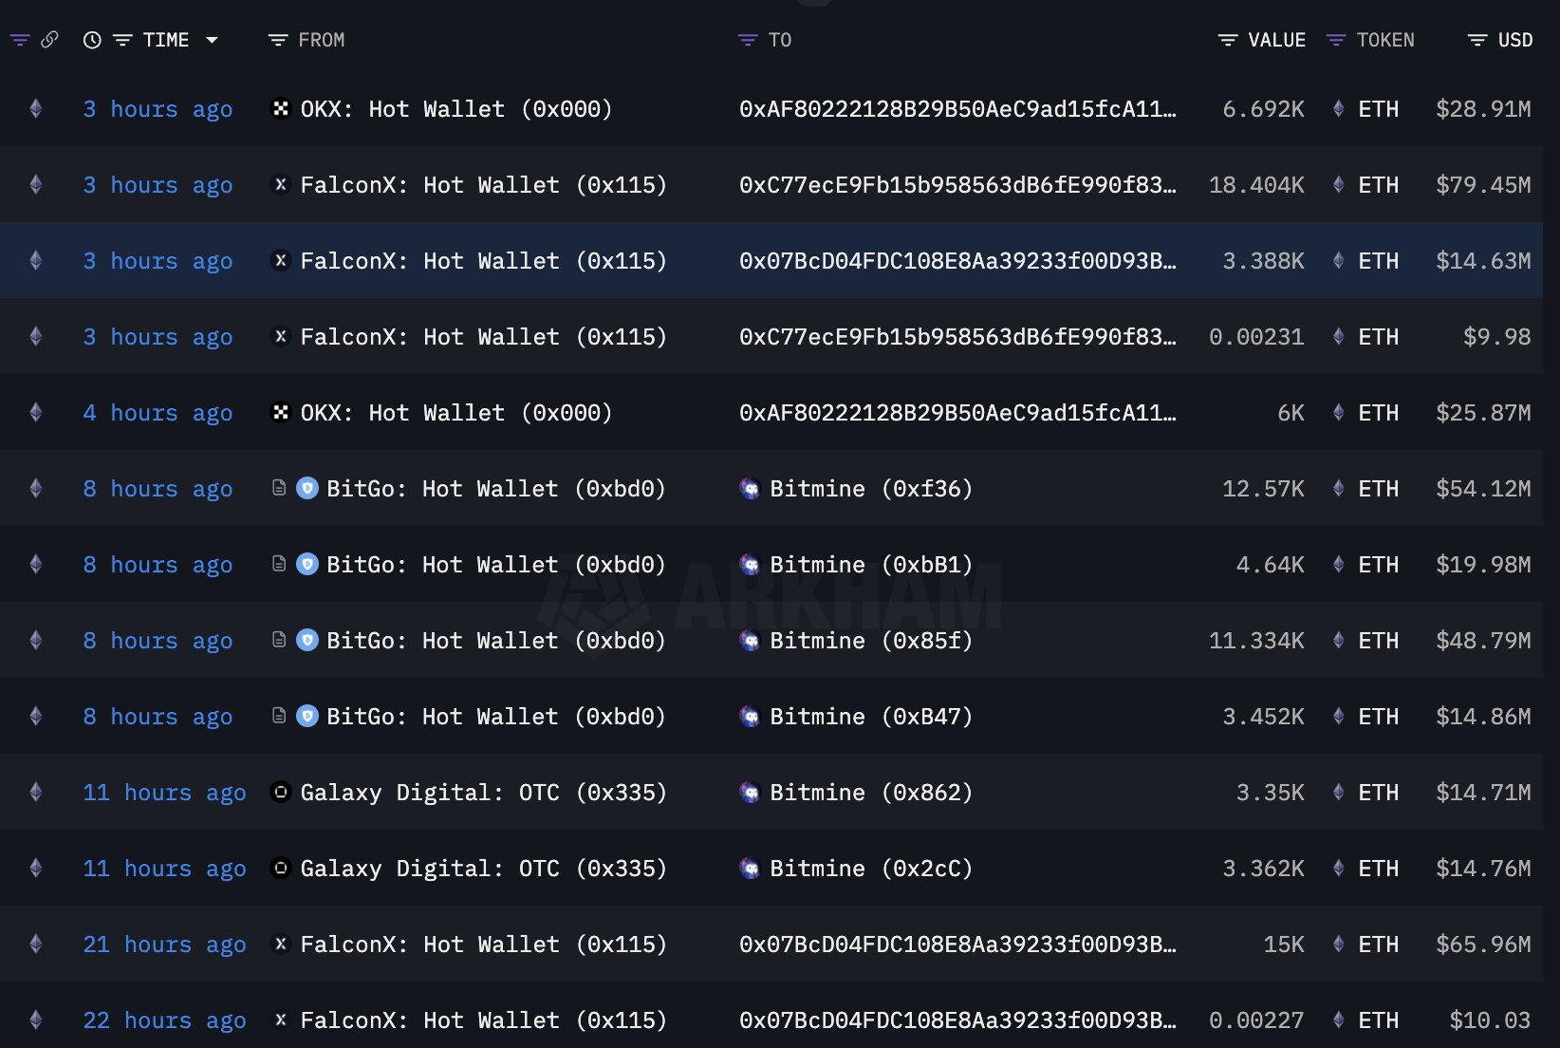1560x1048 pixels.
Task: Open the Bitmine (0x2cC) entity page
Action: [x=870, y=869]
